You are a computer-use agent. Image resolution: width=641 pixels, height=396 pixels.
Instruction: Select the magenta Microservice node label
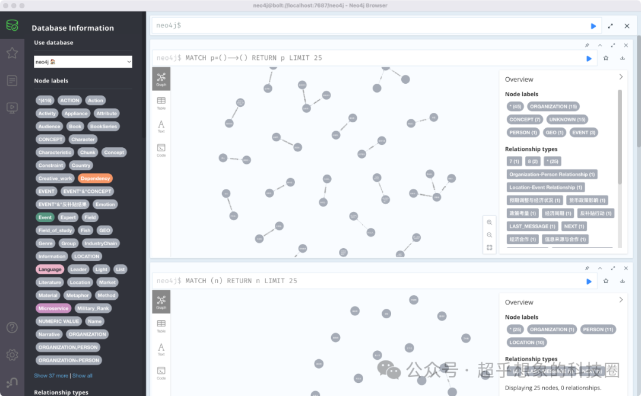(53, 308)
